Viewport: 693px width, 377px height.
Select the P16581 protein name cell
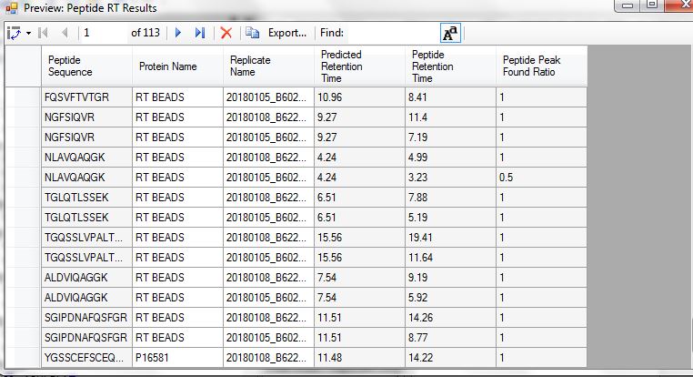click(x=176, y=357)
